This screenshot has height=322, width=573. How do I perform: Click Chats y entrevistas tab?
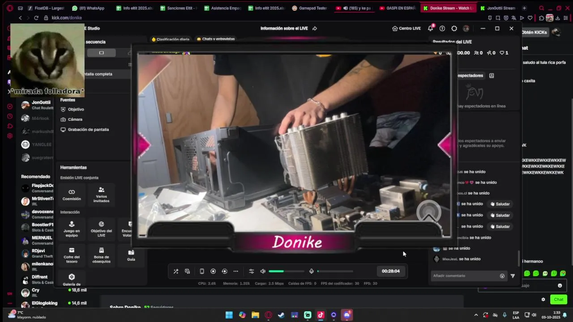click(216, 39)
